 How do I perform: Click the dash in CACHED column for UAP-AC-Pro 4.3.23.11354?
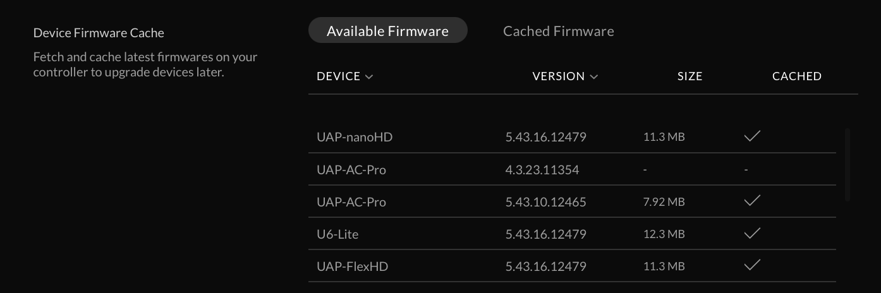tap(746, 170)
